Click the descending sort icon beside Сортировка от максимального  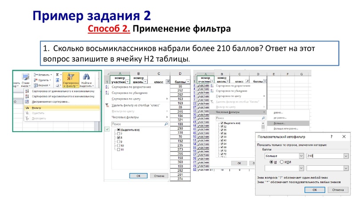point(27,96)
